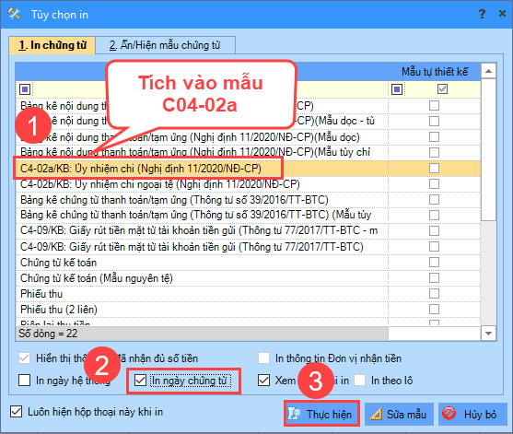Screen dimensions: 513x434
Task: Close the Tùy chọn in dialog
Action: (502, 14)
